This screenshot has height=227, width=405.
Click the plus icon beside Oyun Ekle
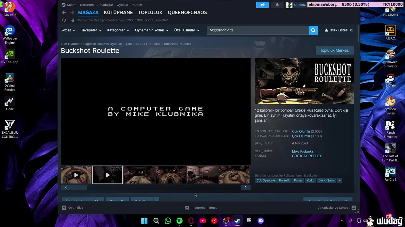point(64,208)
